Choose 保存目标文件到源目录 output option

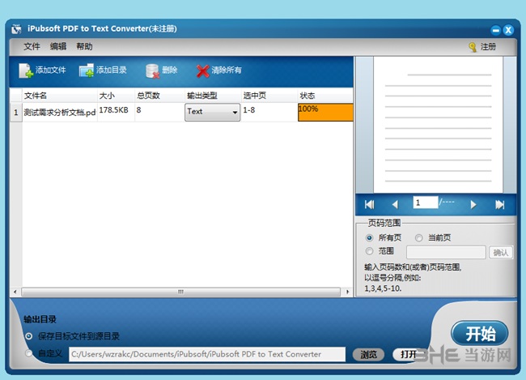pos(29,336)
